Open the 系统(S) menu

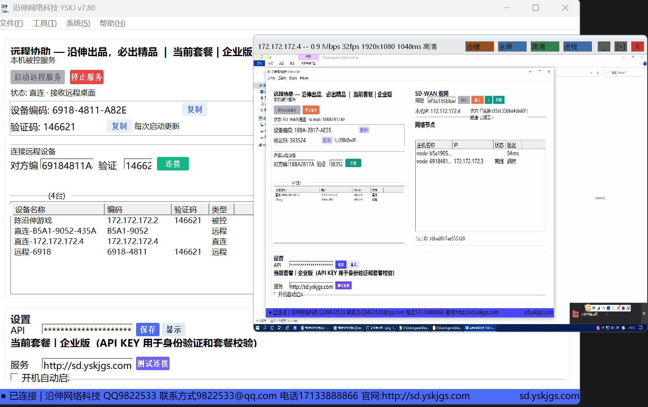pos(78,23)
